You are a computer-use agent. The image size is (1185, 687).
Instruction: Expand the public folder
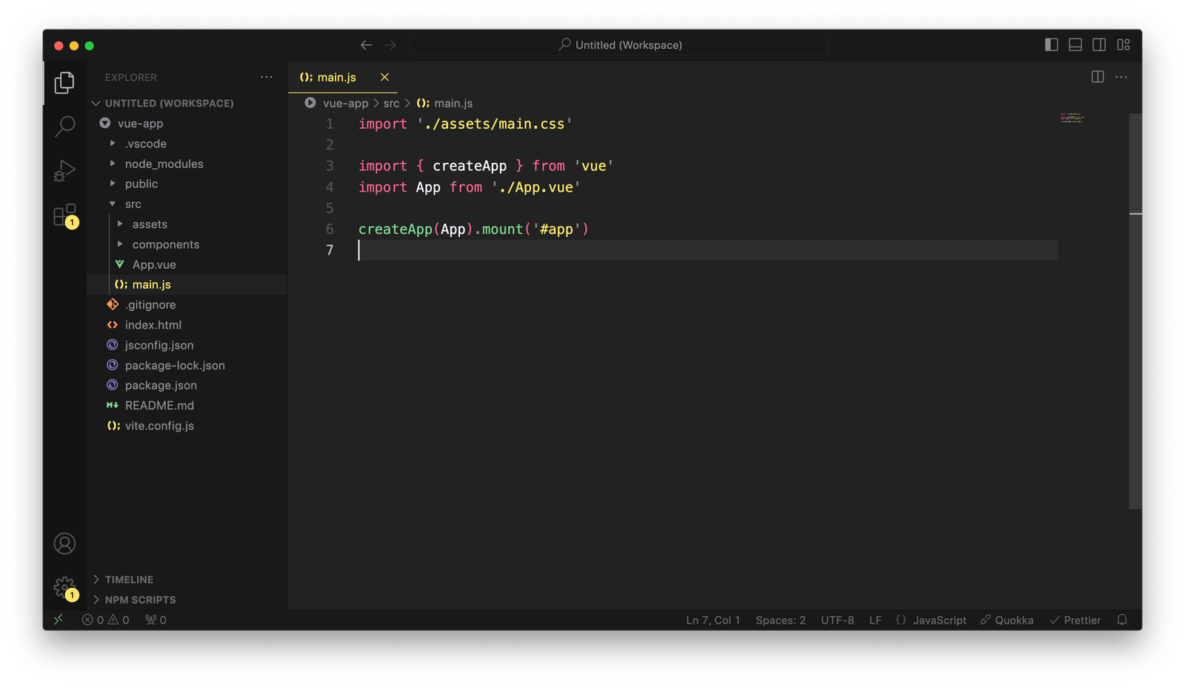click(x=113, y=184)
